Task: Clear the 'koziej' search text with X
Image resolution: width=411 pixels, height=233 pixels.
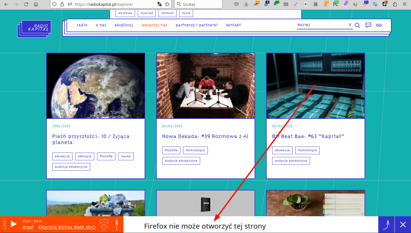Action: [x=350, y=25]
